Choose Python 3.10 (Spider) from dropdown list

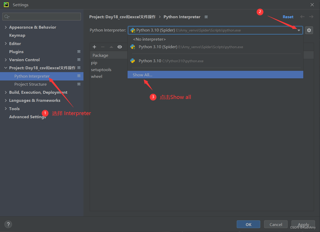point(215,47)
